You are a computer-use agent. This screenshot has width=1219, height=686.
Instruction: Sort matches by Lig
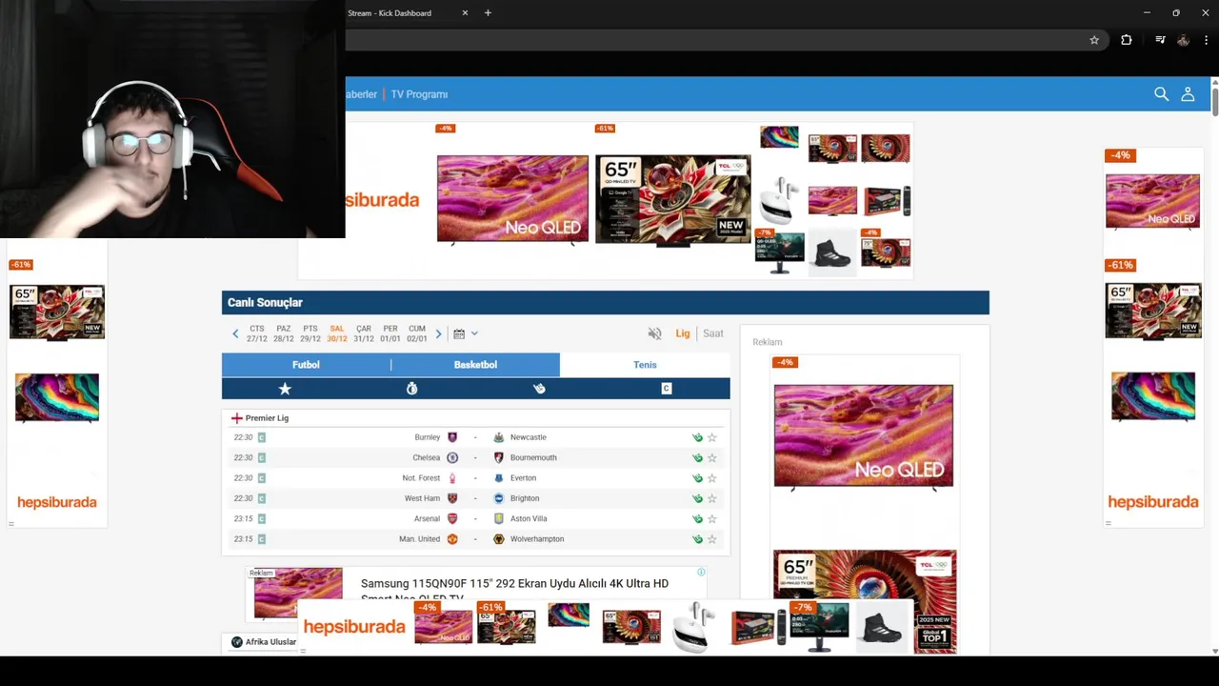pyautogui.click(x=683, y=333)
